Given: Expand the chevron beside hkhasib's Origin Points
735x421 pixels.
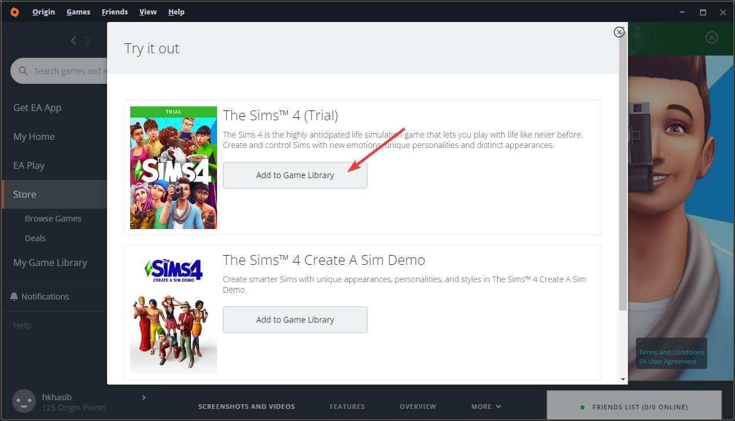Looking at the screenshot, I should coord(144,397).
